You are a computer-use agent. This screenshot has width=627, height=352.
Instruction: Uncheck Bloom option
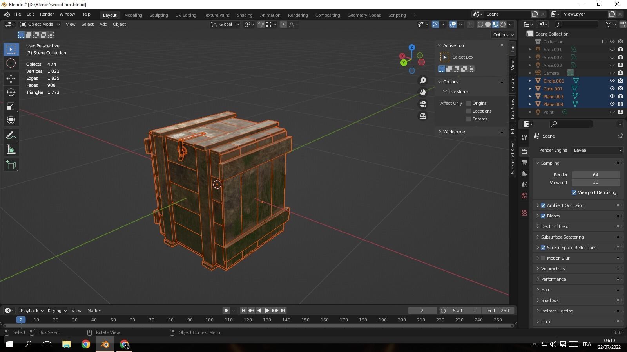543,216
